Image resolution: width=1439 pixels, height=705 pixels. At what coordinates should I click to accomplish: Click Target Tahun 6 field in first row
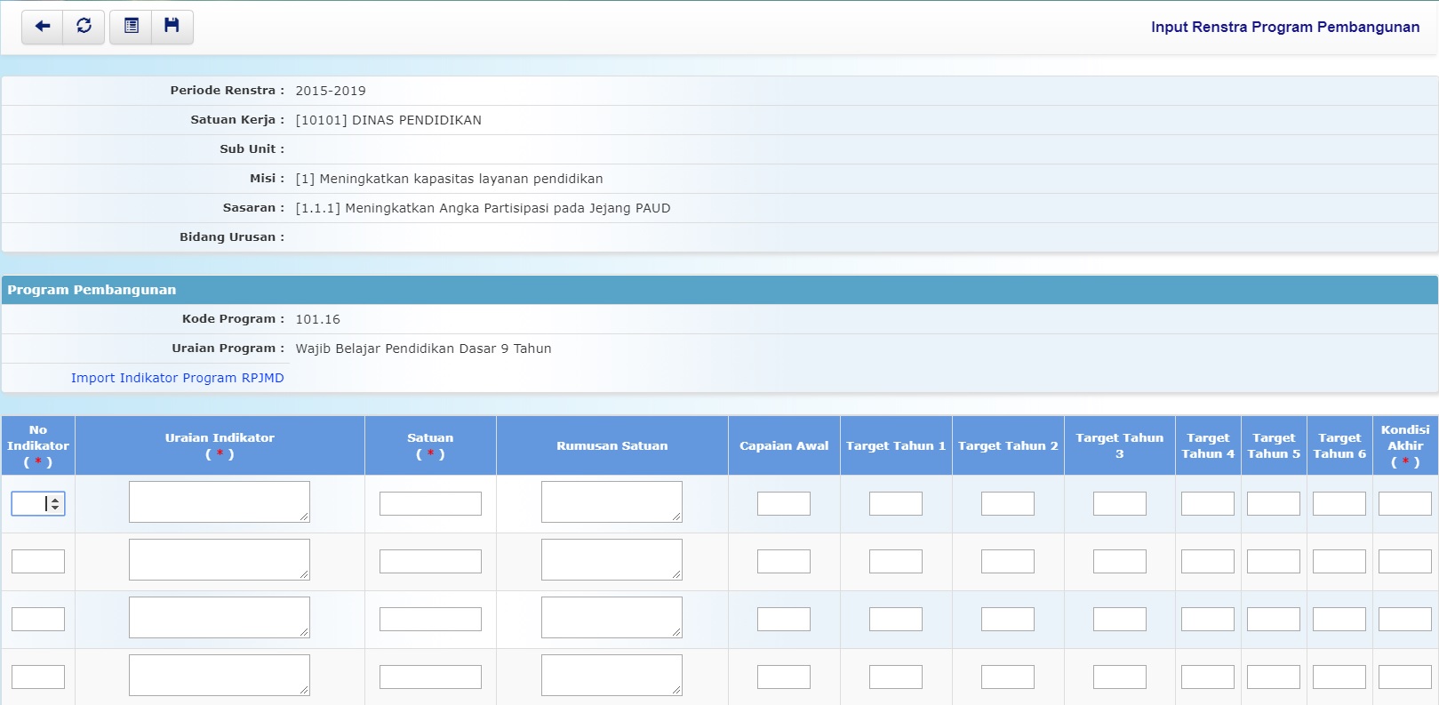tap(1339, 503)
